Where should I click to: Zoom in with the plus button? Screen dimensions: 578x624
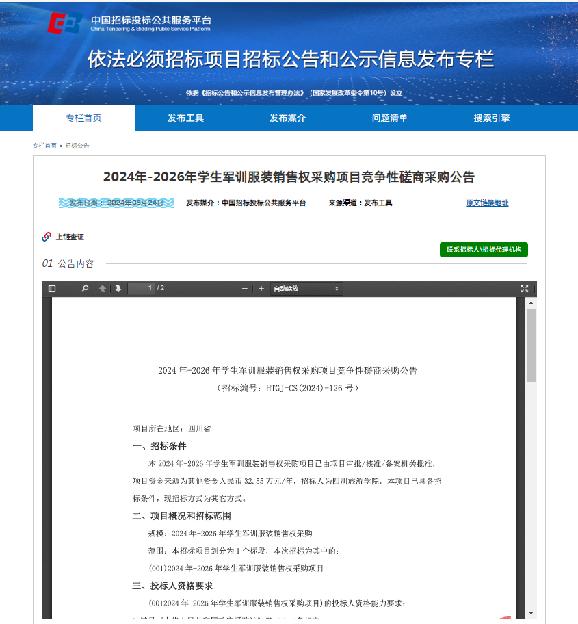pyautogui.click(x=261, y=289)
